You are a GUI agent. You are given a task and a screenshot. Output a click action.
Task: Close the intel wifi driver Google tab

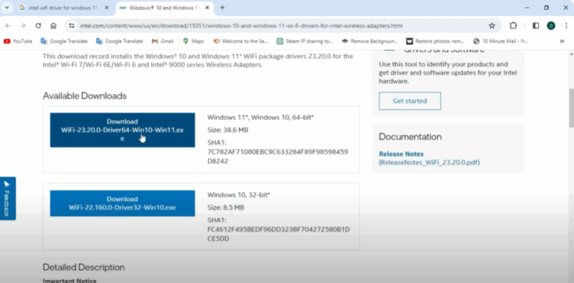[107, 8]
